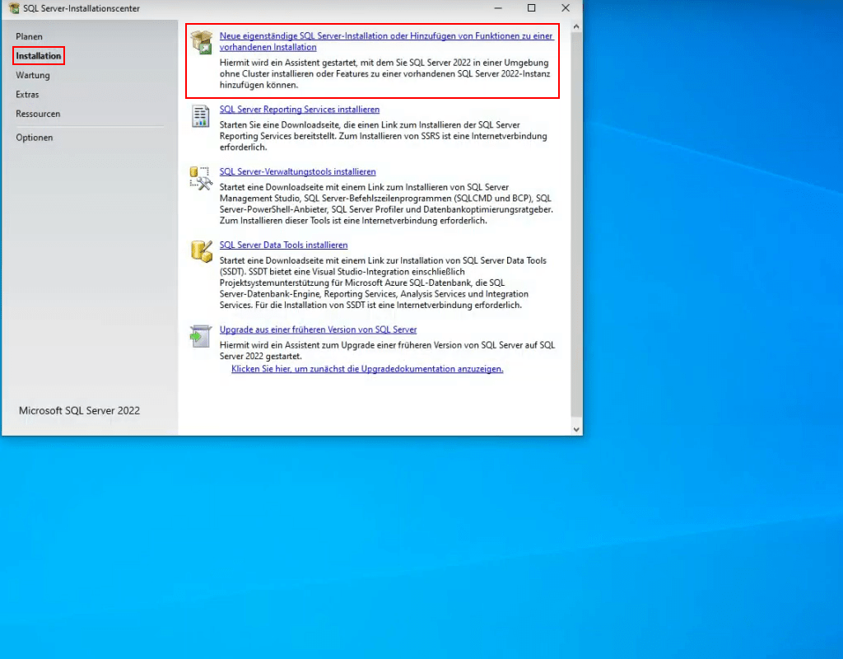
Task: Select the highlighted Installation section
Action: [38, 56]
